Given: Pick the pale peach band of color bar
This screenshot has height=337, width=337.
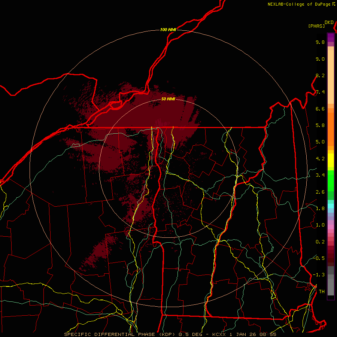Looking at the screenshot, I should pos(331,77).
